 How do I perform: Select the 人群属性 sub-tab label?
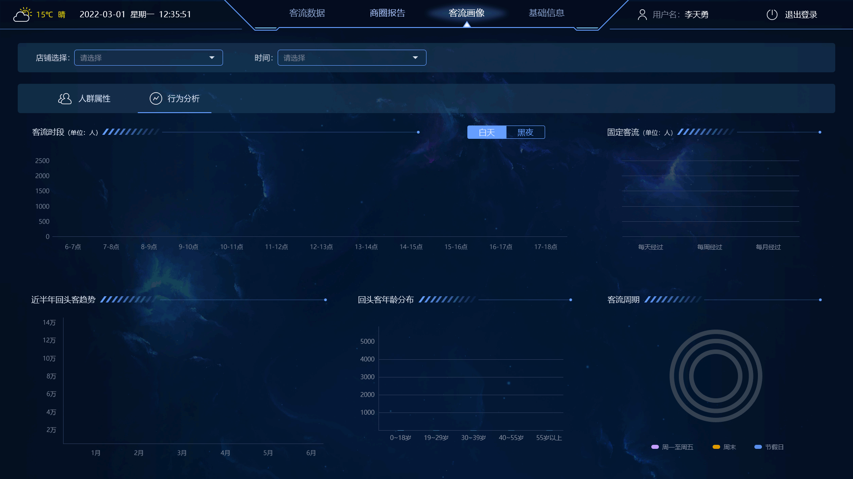point(94,98)
